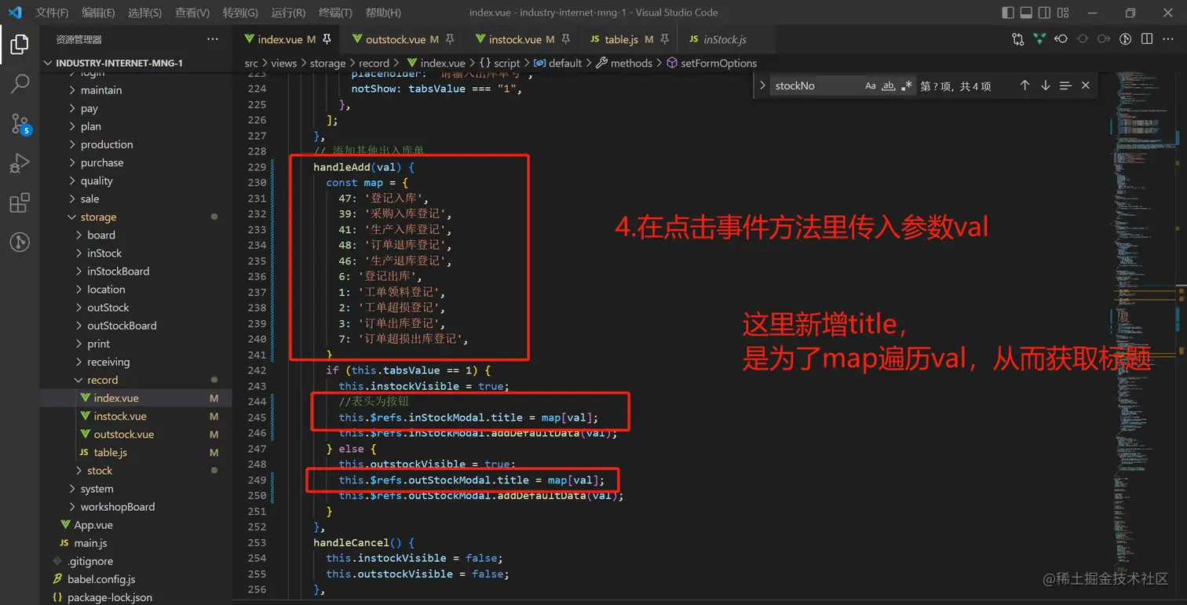Expand the outStockBoard folder
The image size is (1187, 605).
(122, 326)
